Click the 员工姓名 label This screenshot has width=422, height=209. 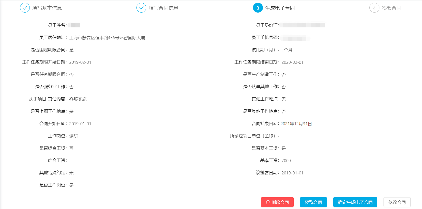click(x=57, y=25)
